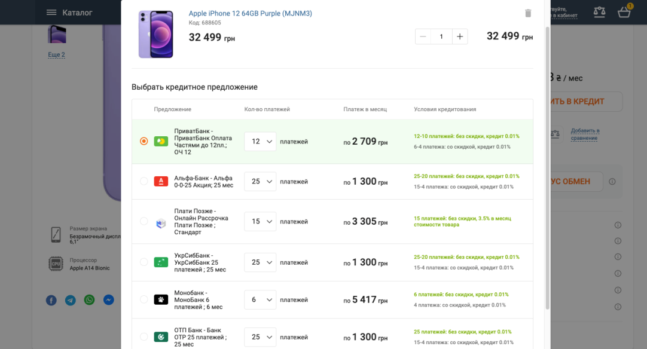Decrease quantity with the minus button
This screenshot has width=647, height=349.
[423, 36]
